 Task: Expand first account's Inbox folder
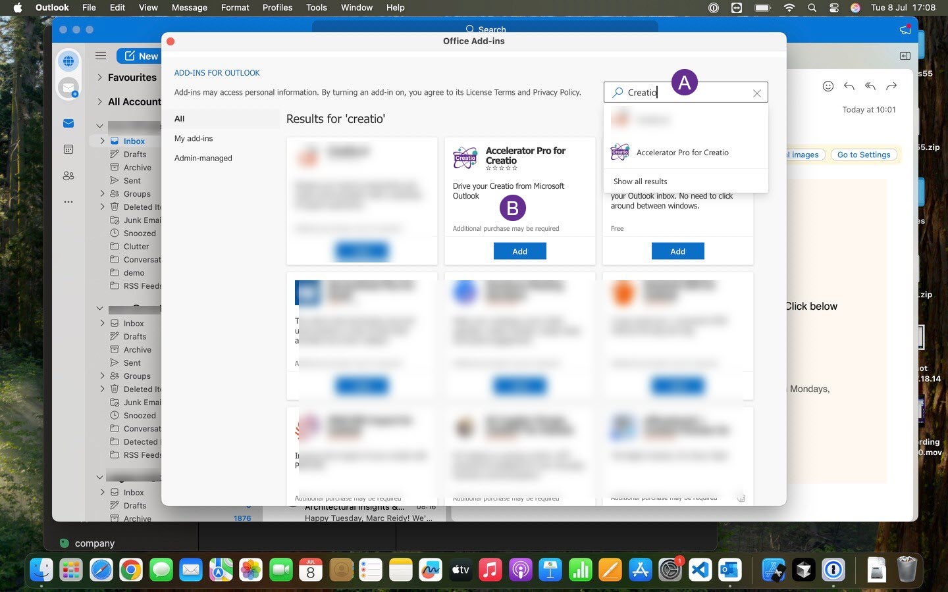tap(102, 141)
